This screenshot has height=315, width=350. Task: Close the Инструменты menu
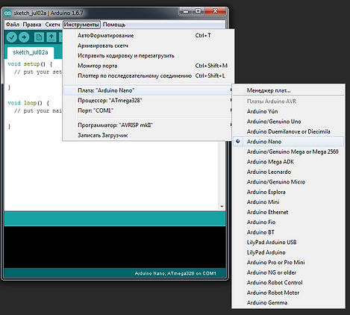click(81, 25)
